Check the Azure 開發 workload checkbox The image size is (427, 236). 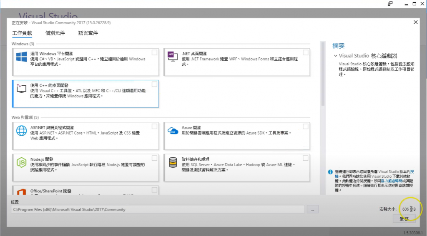[306, 127]
